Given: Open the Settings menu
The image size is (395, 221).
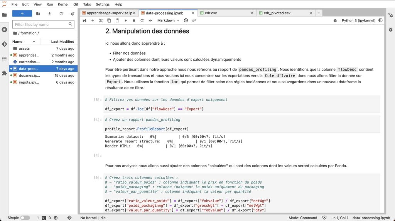Looking at the screenshot, I should pos(103,4).
